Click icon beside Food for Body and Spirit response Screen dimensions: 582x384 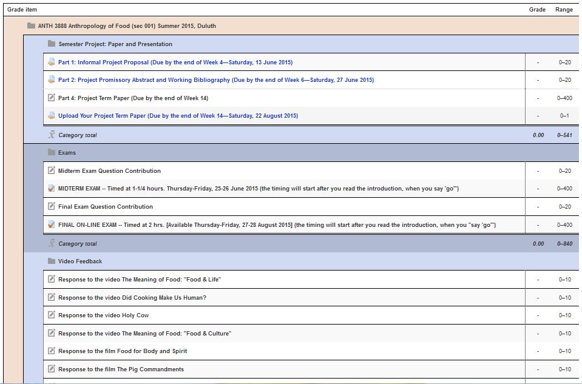pyautogui.click(x=51, y=351)
